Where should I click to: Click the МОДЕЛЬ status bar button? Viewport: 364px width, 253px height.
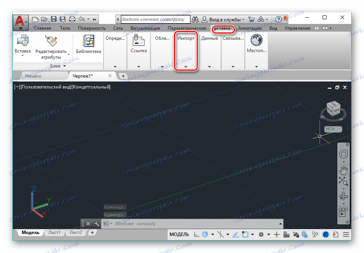pos(179,234)
